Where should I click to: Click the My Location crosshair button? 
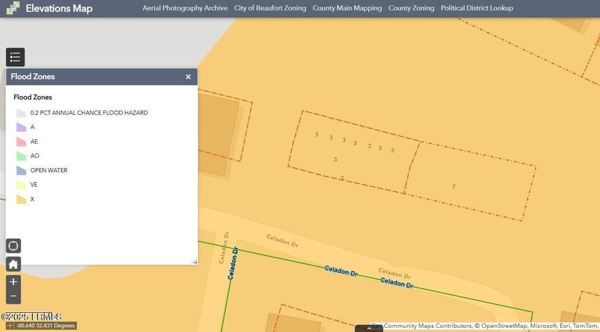click(x=13, y=246)
